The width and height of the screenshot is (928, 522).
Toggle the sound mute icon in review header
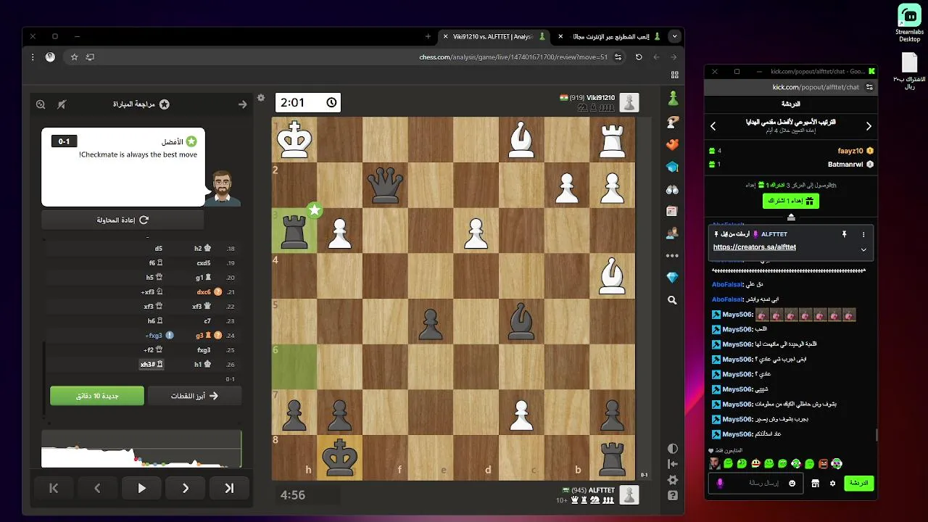(x=62, y=104)
